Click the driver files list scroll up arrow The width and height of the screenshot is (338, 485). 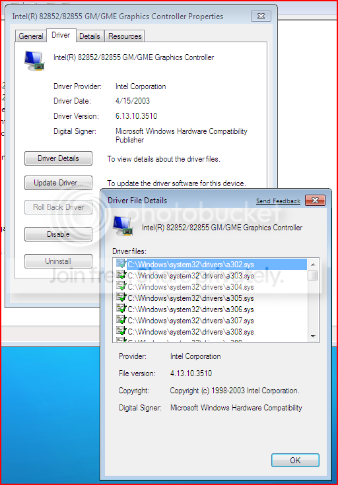click(313, 265)
